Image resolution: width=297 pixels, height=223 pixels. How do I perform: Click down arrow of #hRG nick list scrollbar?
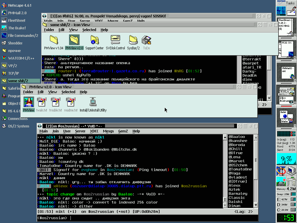pyautogui.click(x=269, y=98)
